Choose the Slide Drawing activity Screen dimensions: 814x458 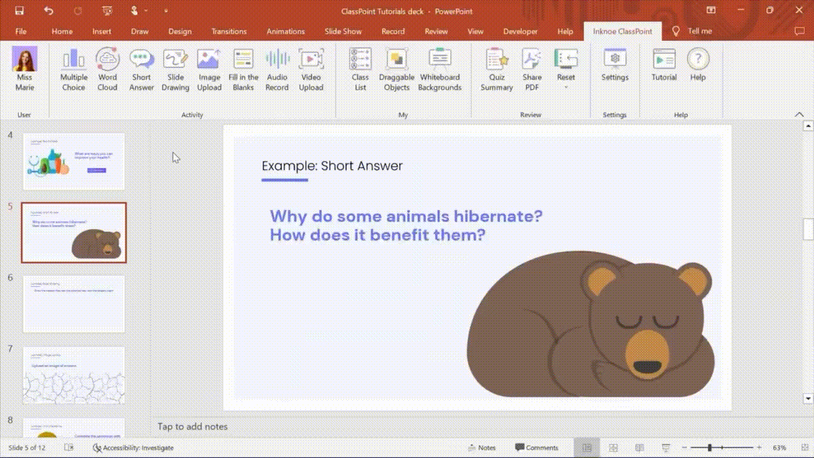175,70
